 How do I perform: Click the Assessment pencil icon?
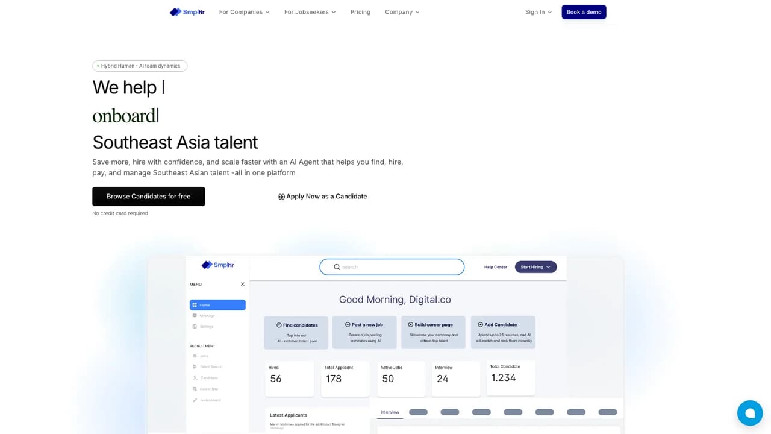(x=195, y=400)
